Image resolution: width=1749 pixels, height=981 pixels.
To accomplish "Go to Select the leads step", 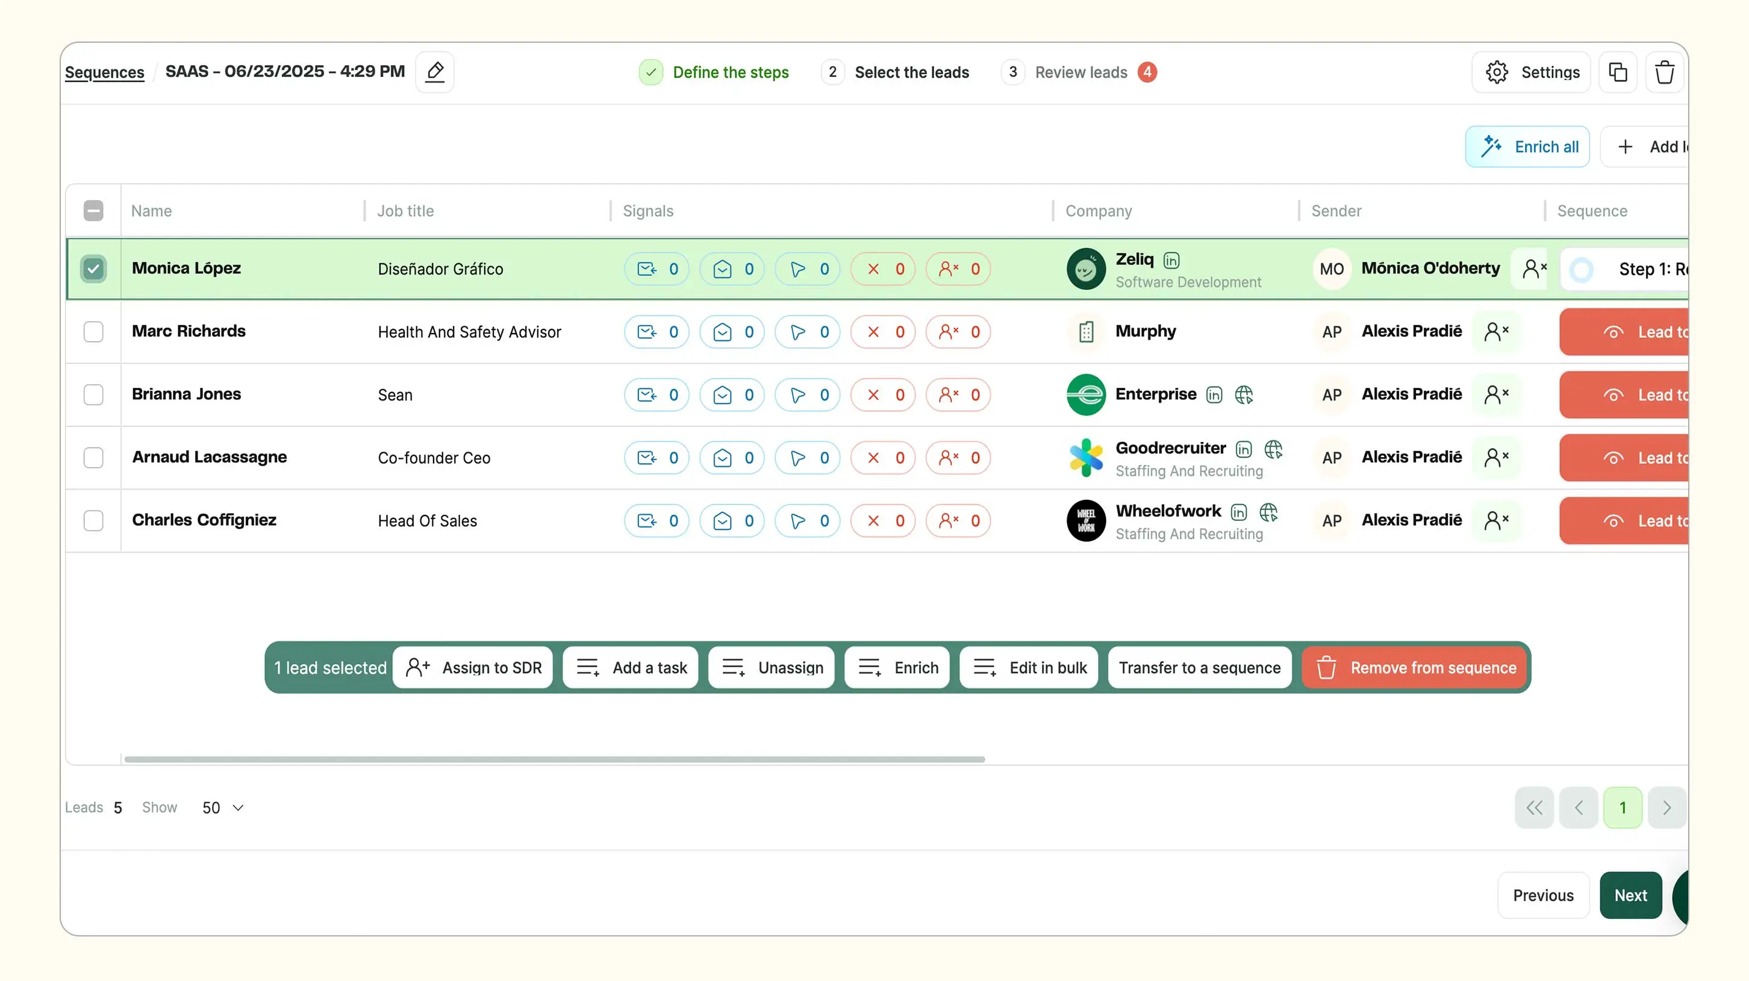I will tap(896, 72).
